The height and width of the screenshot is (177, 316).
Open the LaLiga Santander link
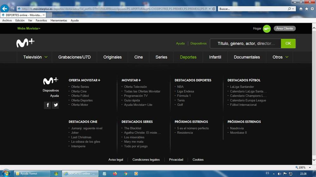click(x=242, y=87)
